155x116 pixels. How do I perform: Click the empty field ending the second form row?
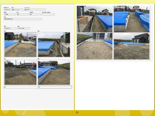[48, 15]
